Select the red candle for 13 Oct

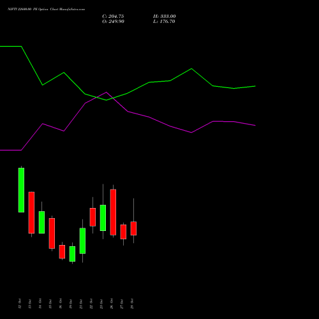[x=31, y=212]
